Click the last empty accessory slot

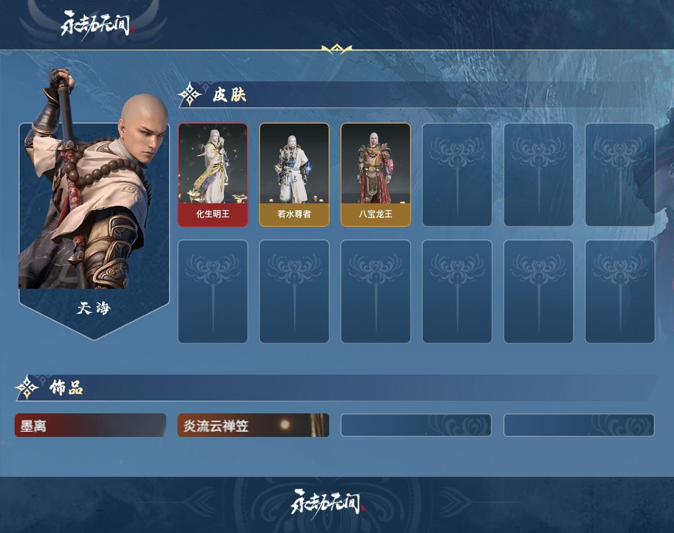click(579, 425)
